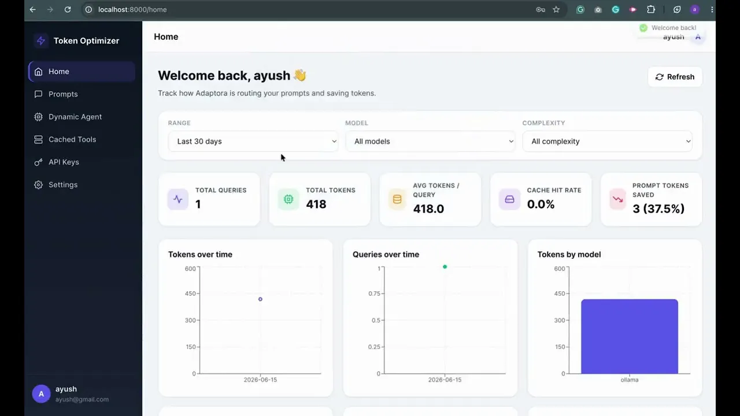Click the 'Queries over time' chart title
The image size is (740, 416).
pos(386,254)
